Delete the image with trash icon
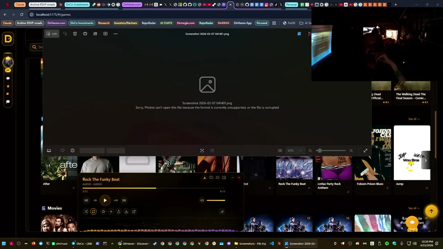Image resolution: width=443 pixels, height=249 pixels. click(75, 34)
